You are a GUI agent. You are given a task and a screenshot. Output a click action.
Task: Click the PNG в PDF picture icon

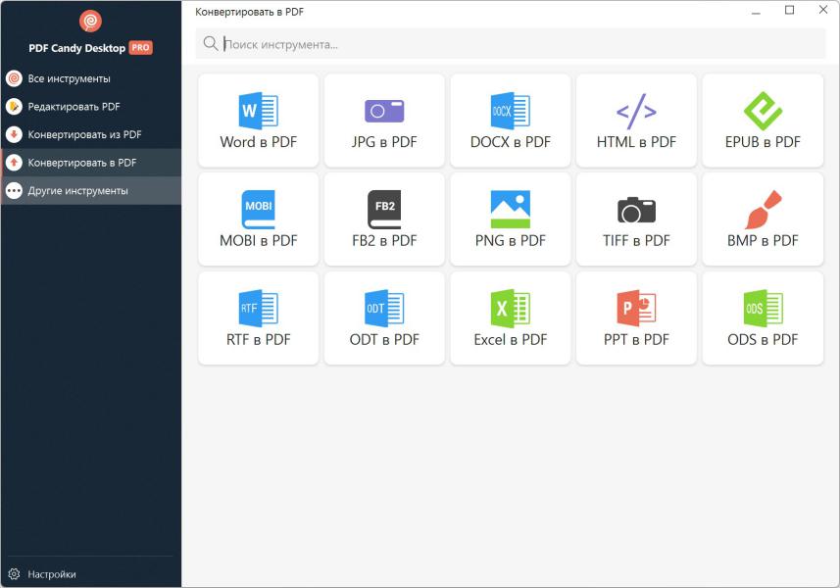click(510, 209)
